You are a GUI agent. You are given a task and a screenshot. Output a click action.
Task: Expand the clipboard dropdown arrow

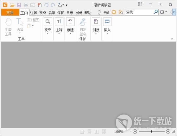pyautogui.click(x=33, y=26)
